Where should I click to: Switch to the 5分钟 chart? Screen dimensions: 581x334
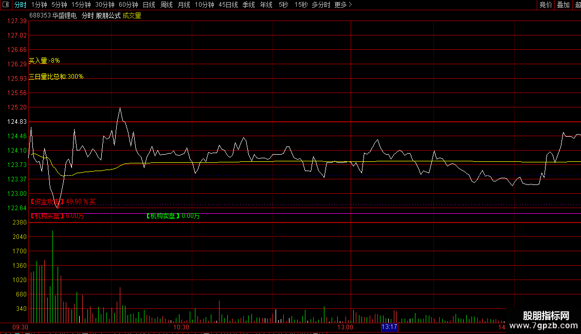(59, 5)
